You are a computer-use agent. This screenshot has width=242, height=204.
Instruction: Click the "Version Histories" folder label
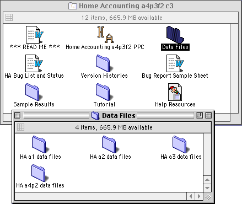tap(104, 76)
